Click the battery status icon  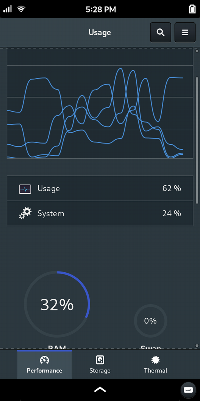tap(192, 9)
